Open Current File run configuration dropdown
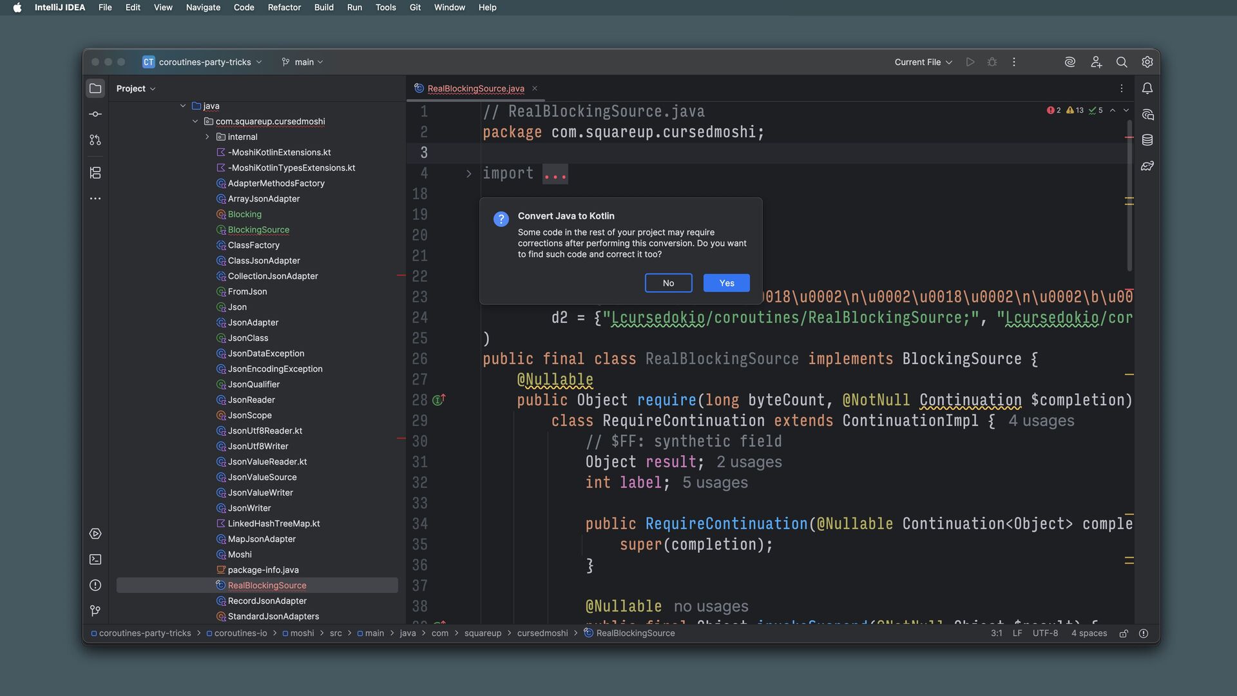This screenshot has height=696, width=1237. pos(923,62)
